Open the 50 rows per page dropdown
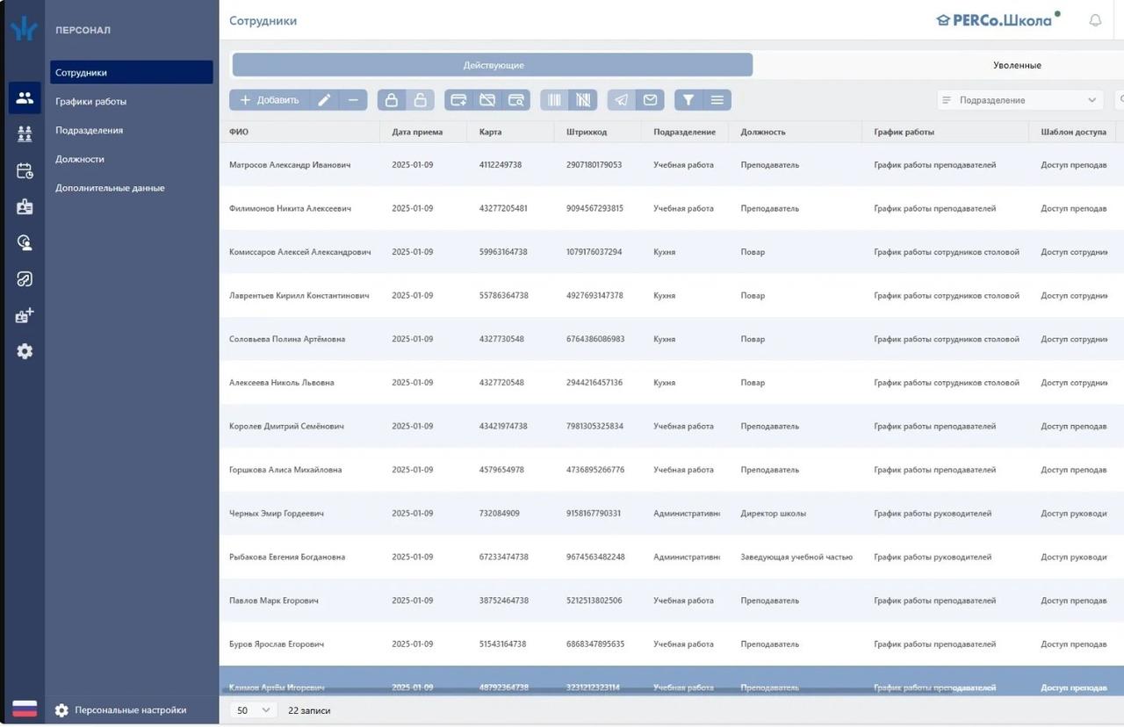The image size is (1124, 727). coord(254,710)
